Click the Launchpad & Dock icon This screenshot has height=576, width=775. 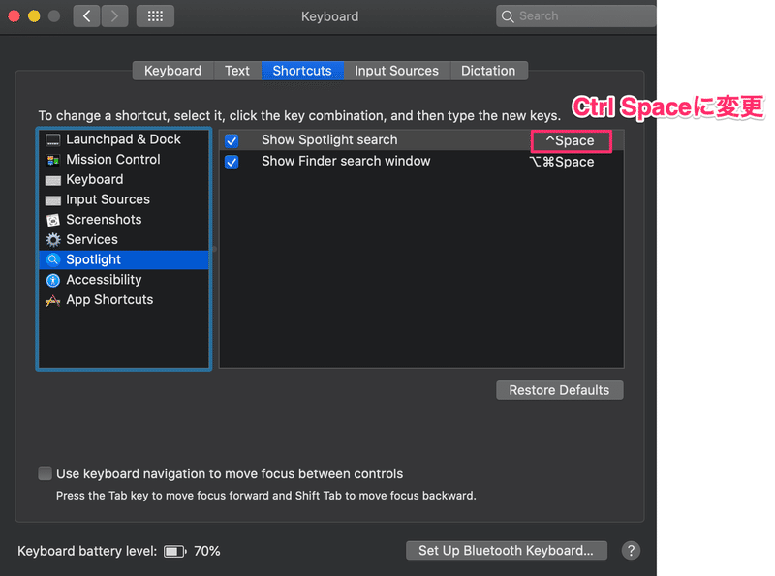tap(52, 140)
